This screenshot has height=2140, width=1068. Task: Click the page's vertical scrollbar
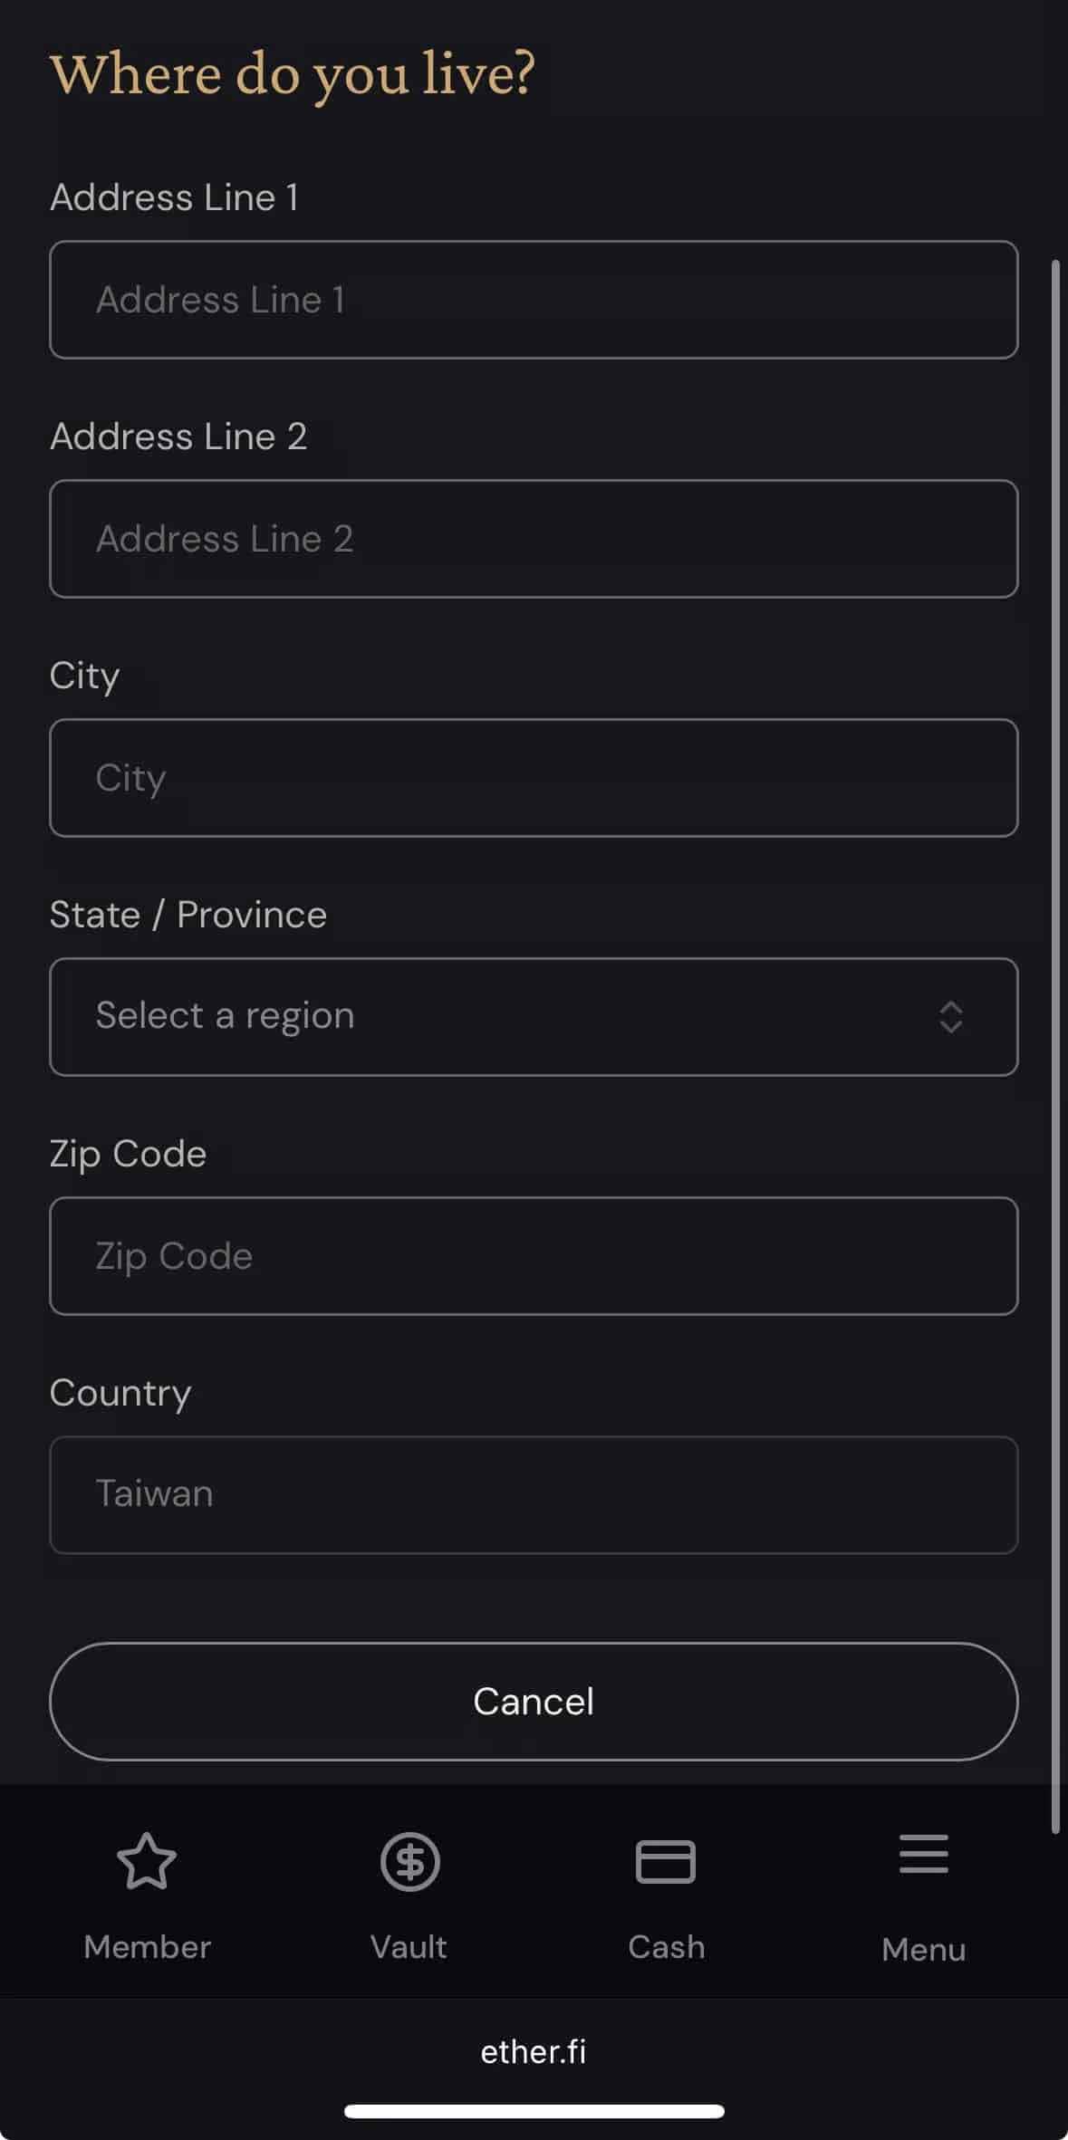coord(1055,1041)
